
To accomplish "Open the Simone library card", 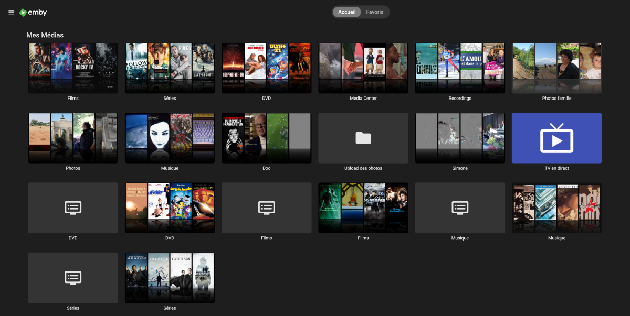I will (460, 138).
